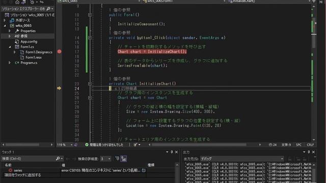This screenshot has width=326, height=183.
Task: Click '1 個の参照' CodeLens above Form1()
Action: pos(120,10)
